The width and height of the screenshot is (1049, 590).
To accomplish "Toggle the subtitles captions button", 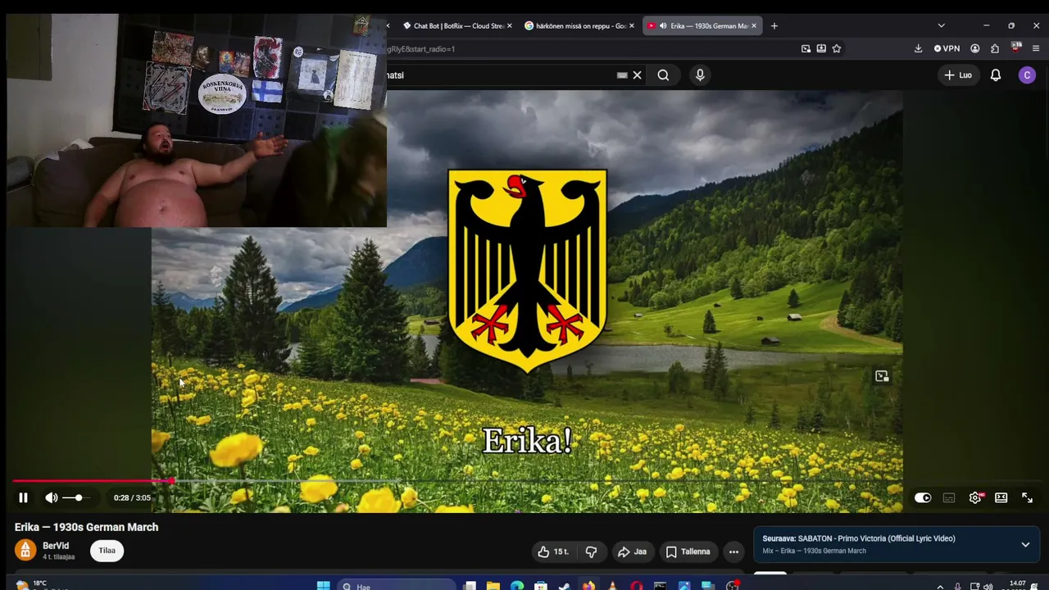I will (949, 497).
